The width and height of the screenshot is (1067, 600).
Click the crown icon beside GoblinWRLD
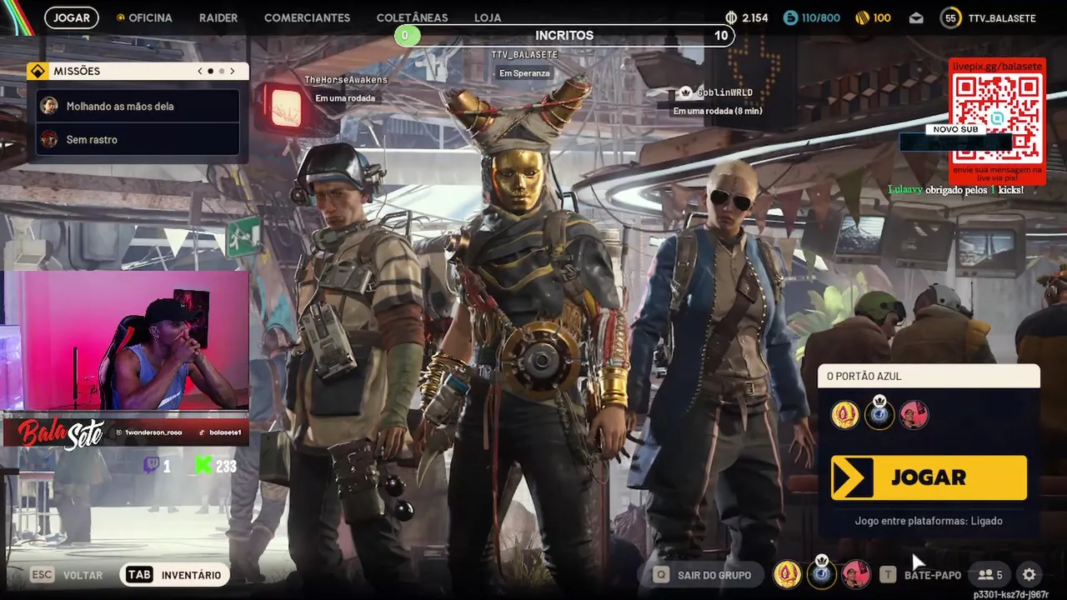tap(686, 92)
